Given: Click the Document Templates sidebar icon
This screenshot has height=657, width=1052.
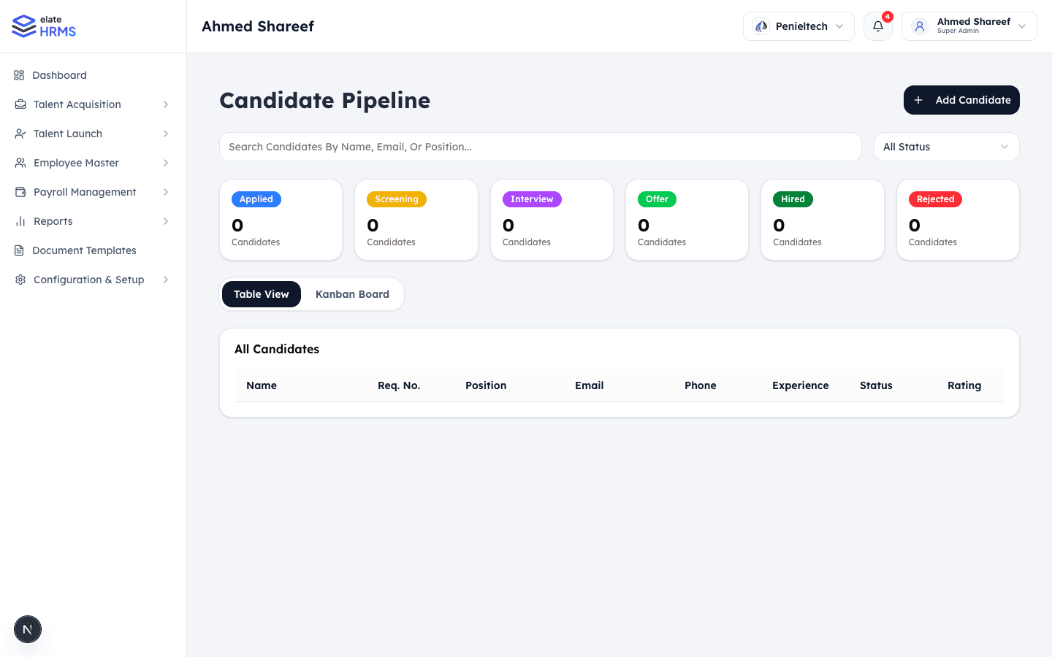Looking at the screenshot, I should [x=20, y=250].
